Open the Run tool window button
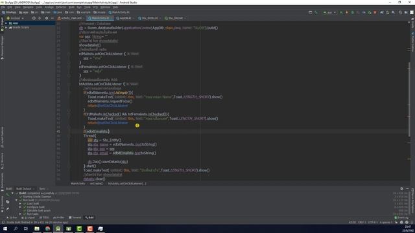415x233 pixels. (12, 217)
